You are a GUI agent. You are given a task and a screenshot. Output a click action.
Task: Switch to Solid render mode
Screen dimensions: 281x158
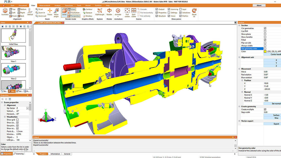(x=64, y=12)
